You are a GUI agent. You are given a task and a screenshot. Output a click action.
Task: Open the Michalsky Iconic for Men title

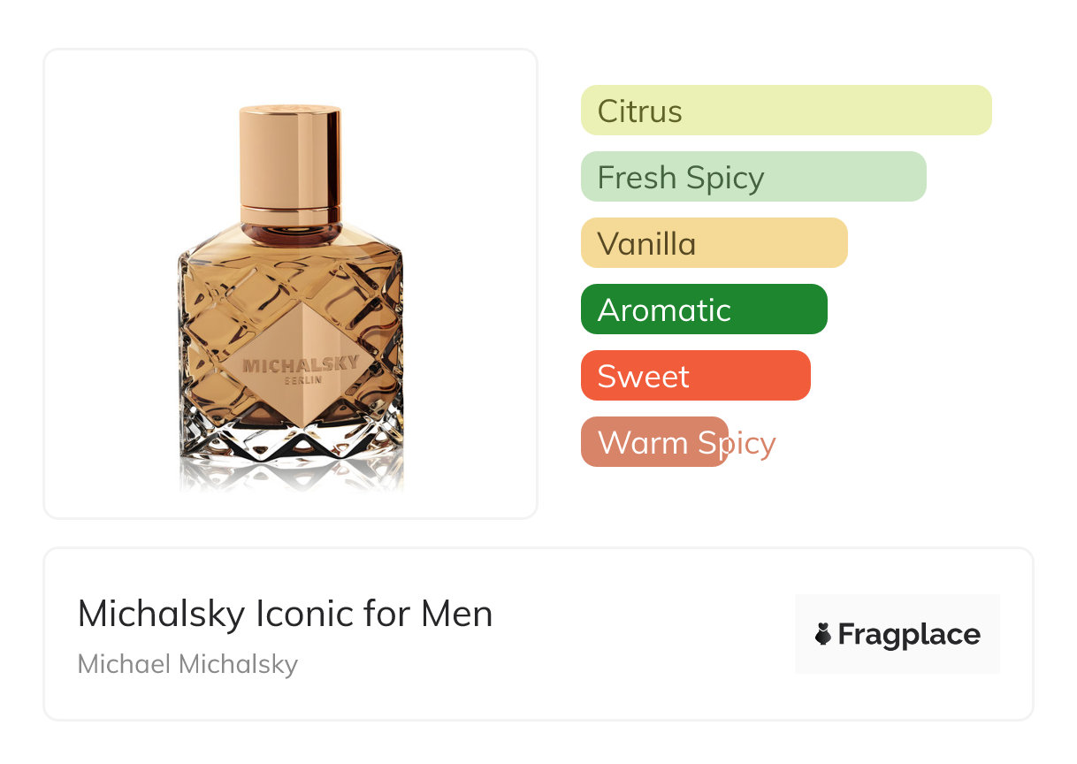pyautogui.click(x=285, y=614)
